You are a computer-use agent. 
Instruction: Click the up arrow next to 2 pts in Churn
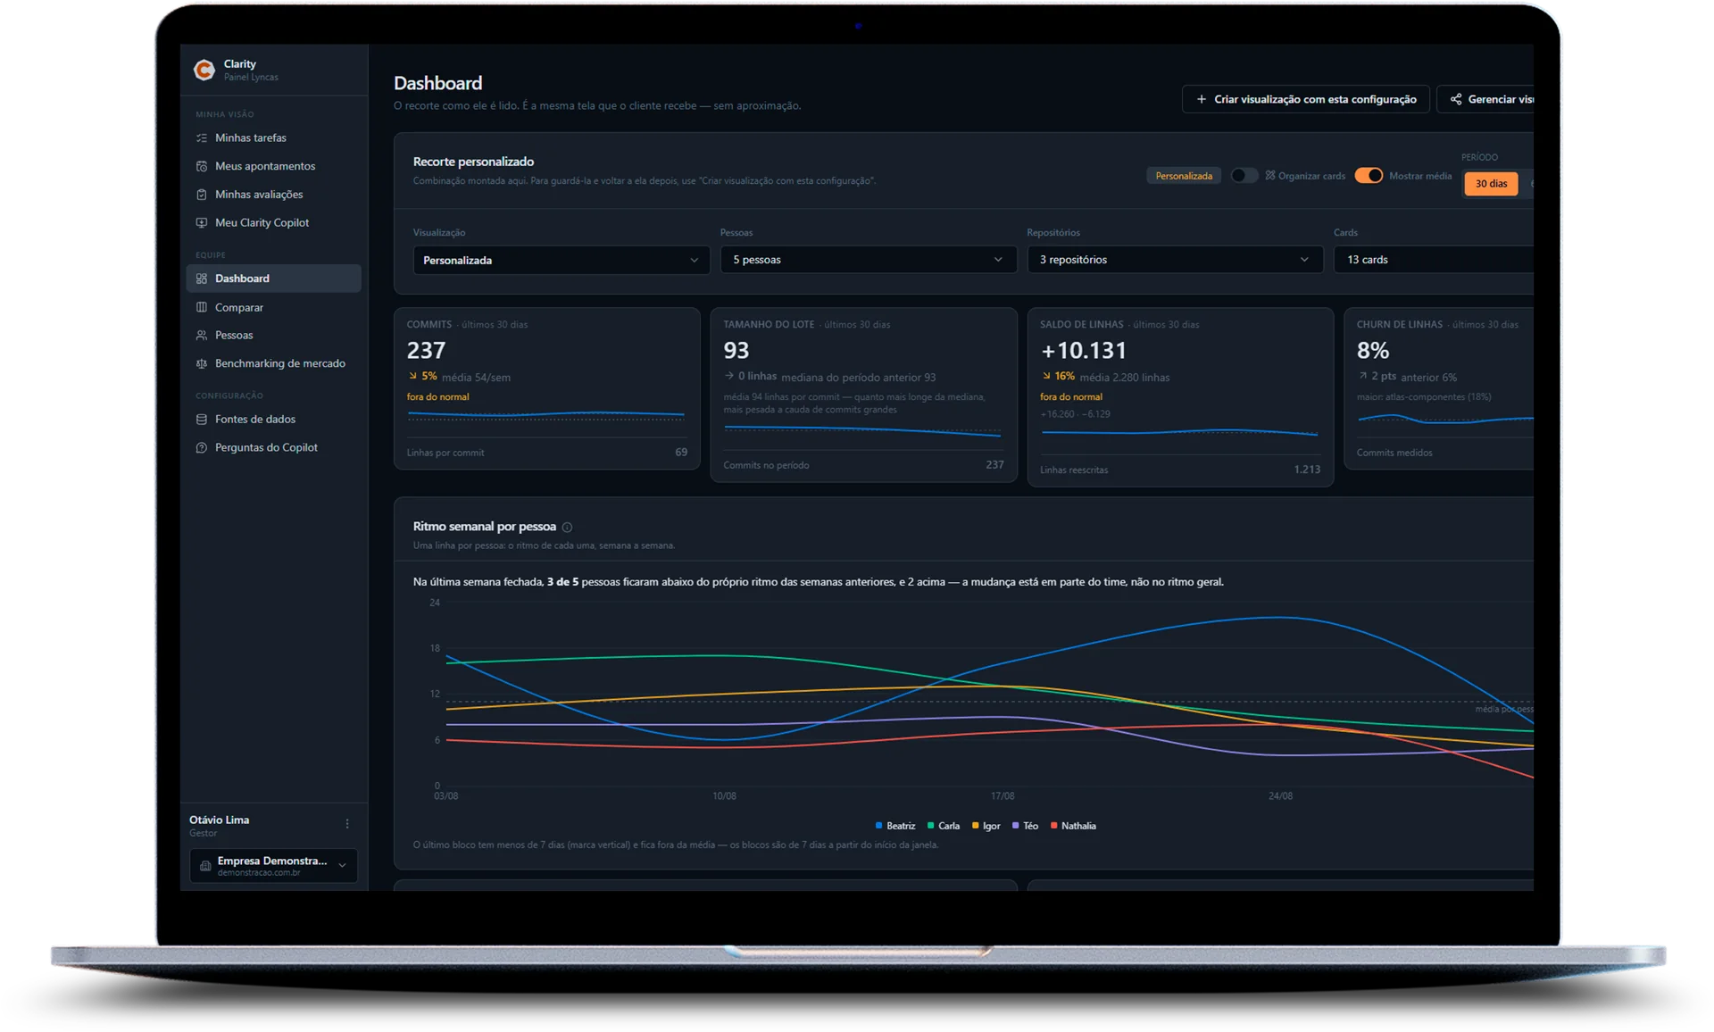[1362, 376]
